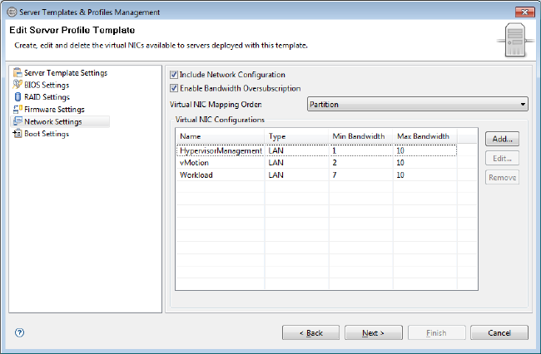The image size is (541, 354).
Task: Go back with the Back button
Action: click(x=310, y=332)
